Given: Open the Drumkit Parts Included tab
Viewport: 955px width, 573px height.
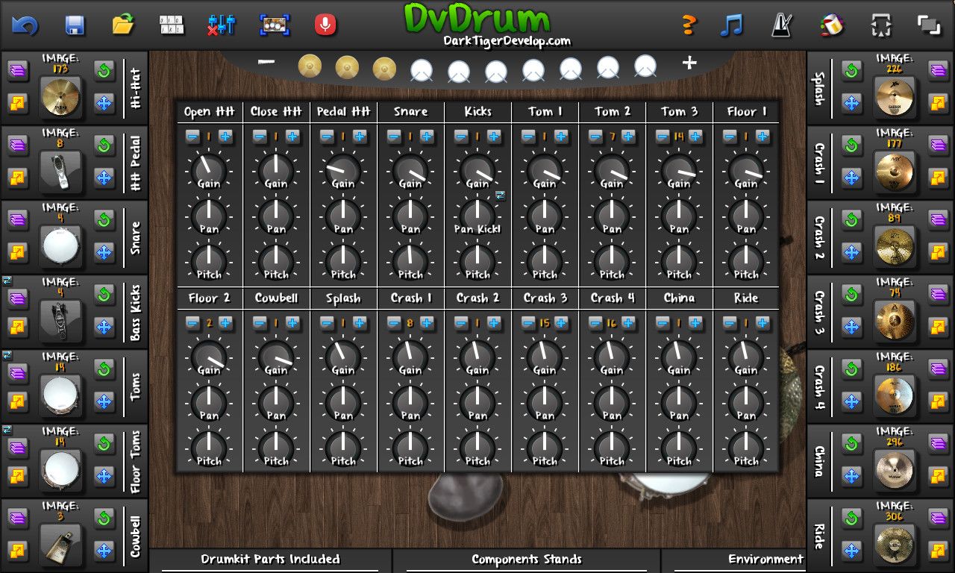Looking at the screenshot, I should tap(270, 560).
